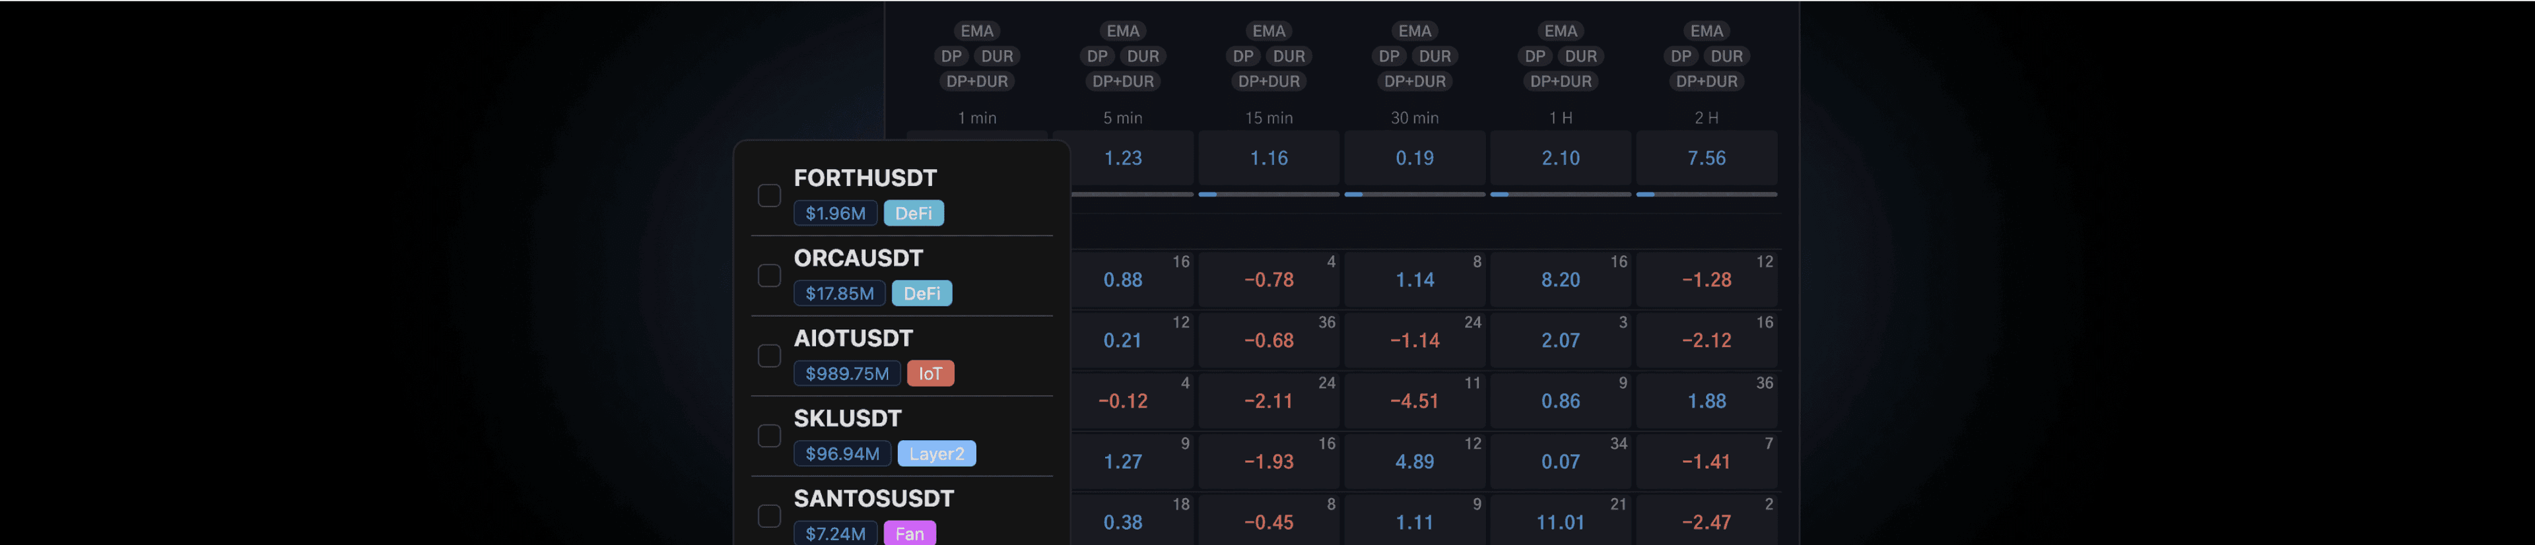
Task: Select the AIOTUSDT checkbox
Action: (x=768, y=356)
